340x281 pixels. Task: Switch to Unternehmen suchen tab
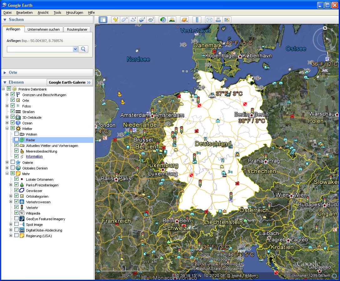44,29
